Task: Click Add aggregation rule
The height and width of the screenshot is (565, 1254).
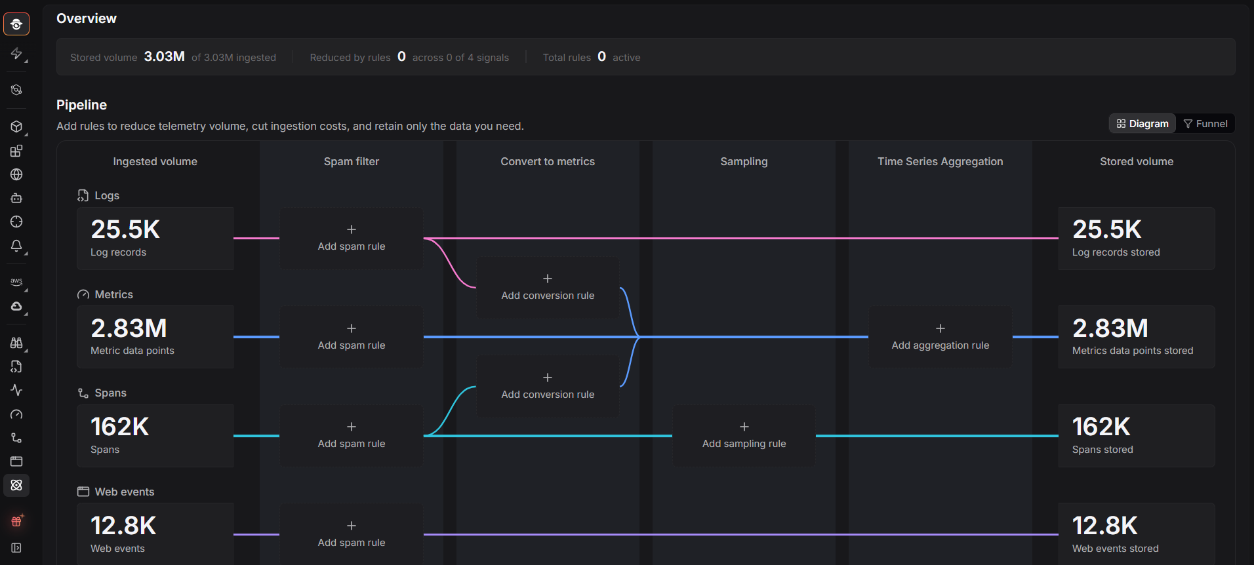Action: 940,337
